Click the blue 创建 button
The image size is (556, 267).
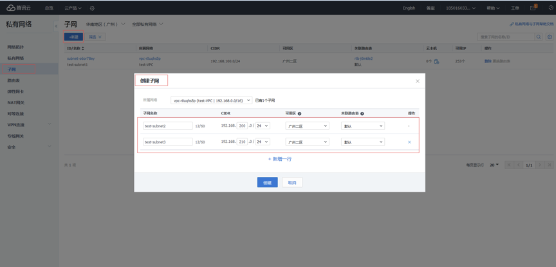[x=267, y=183]
